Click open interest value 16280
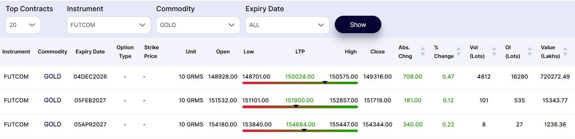 coord(519,76)
